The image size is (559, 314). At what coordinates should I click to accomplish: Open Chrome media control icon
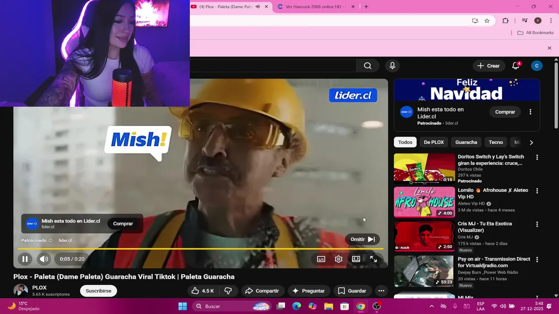pyautogui.click(x=525, y=20)
